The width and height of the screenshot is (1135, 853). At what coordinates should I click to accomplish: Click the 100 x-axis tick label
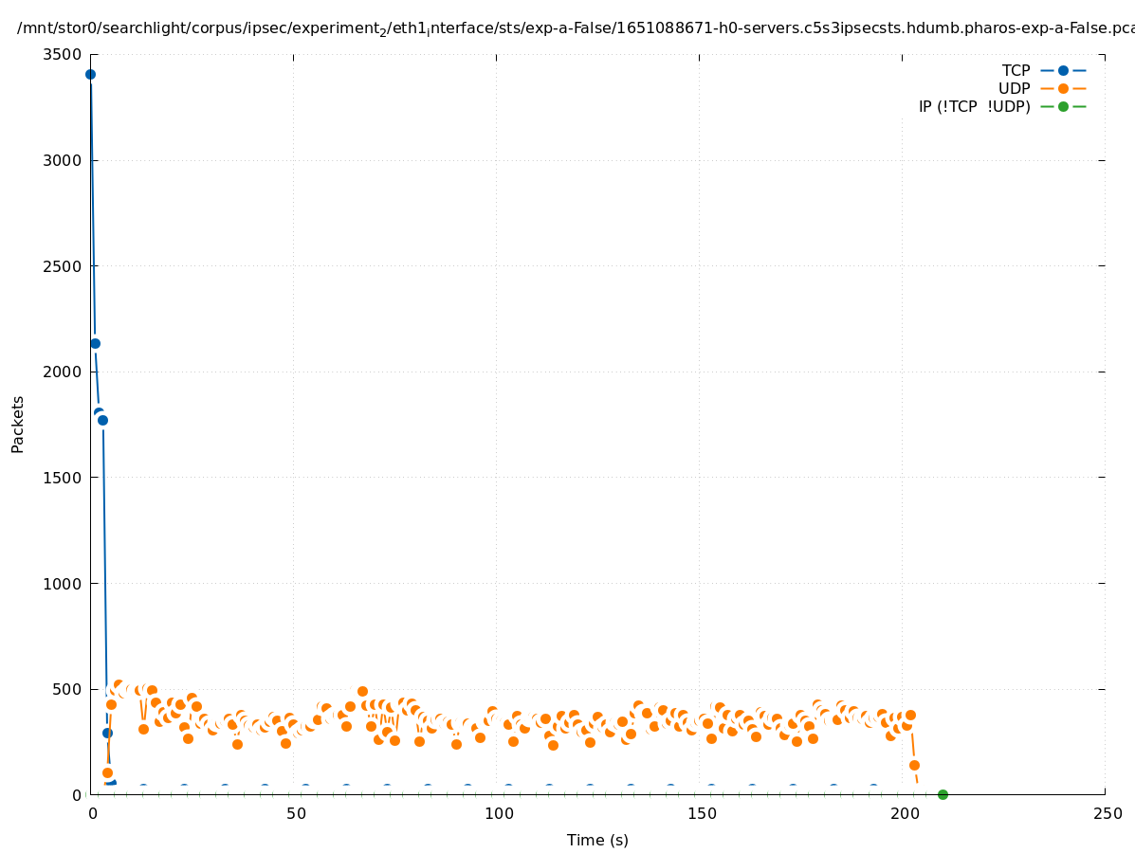pos(498,813)
